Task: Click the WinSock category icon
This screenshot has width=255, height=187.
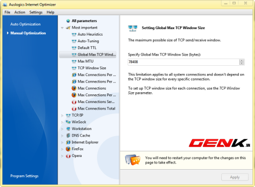Action: click(x=68, y=122)
